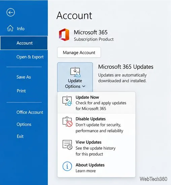Screen dimensions: 171x185
Task: Click the Subscription Product text
Action: [x=94, y=39]
